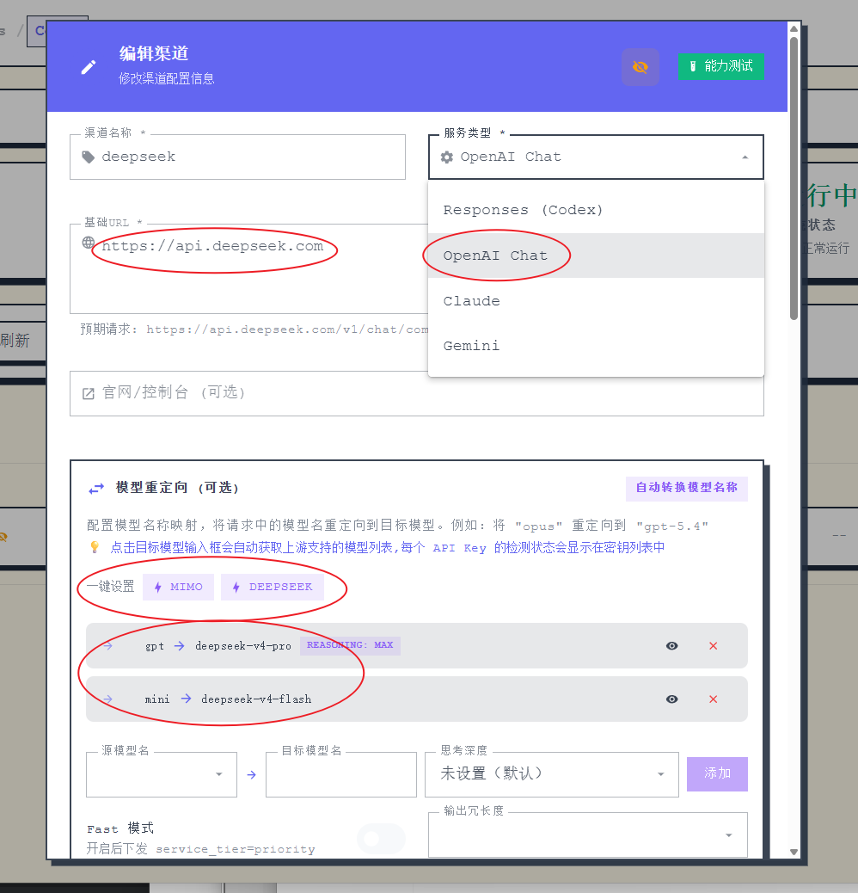Click 自动转换模型名称 button

click(x=686, y=488)
